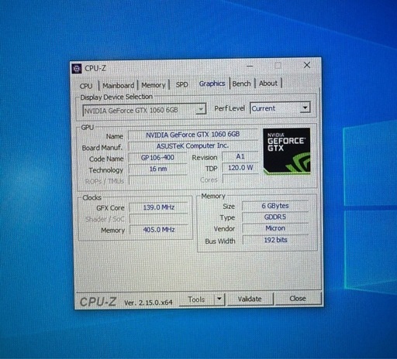397x359 pixels.
Task: Click the CPU-Z title bar text
Action: point(95,68)
